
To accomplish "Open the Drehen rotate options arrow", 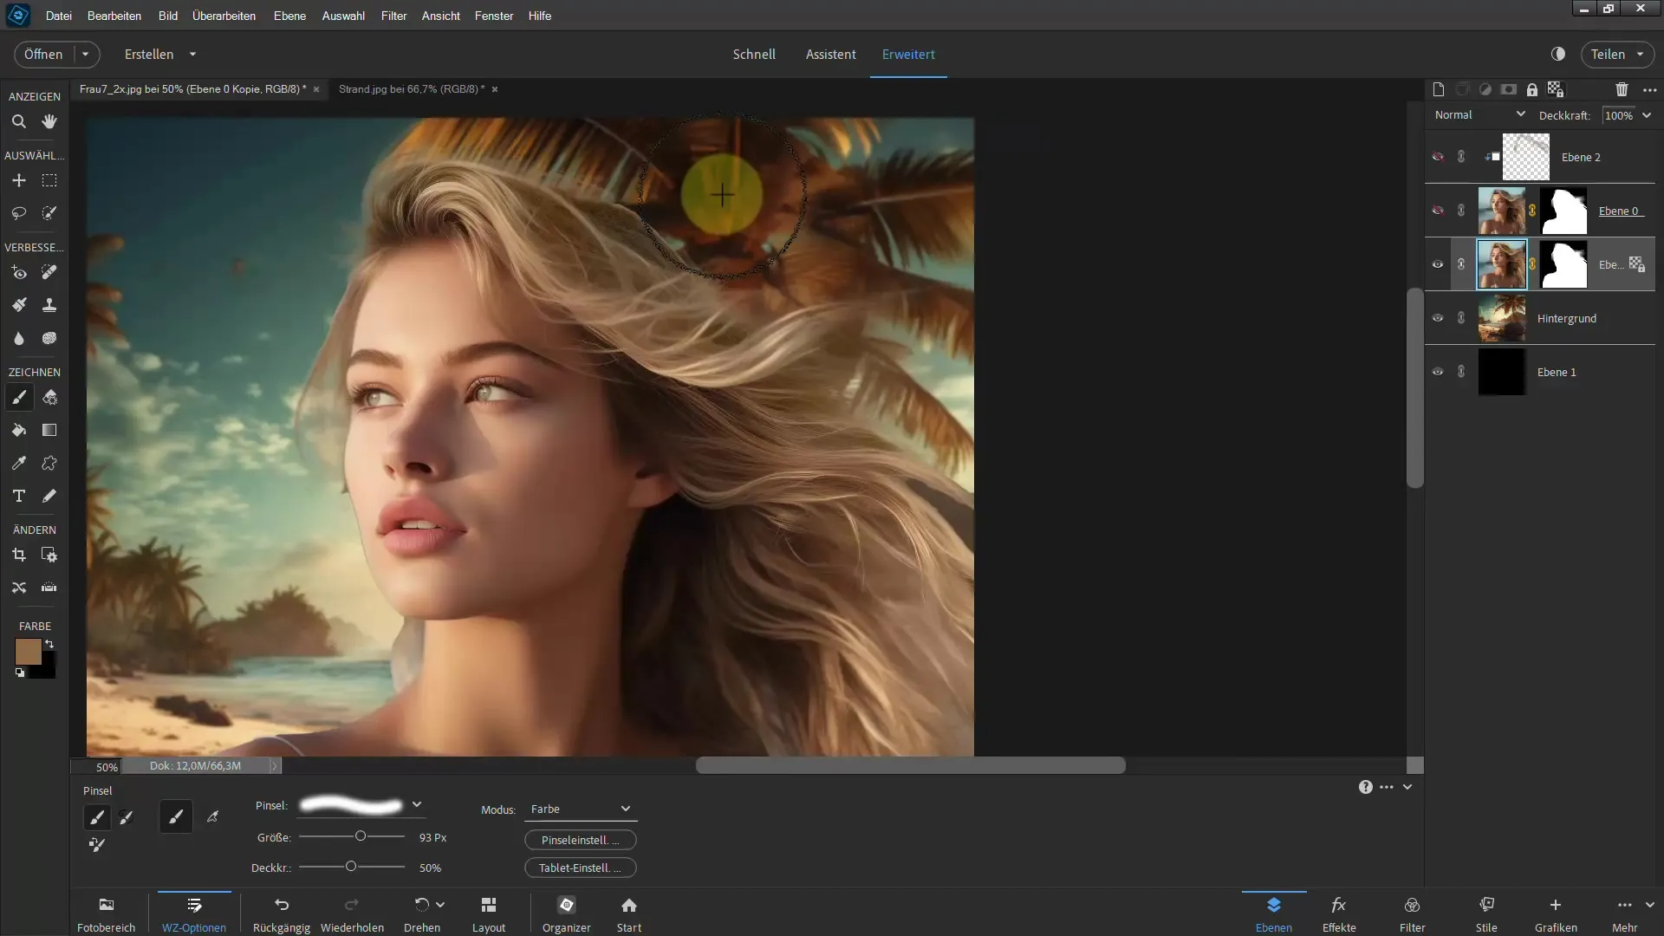I will (440, 904).
